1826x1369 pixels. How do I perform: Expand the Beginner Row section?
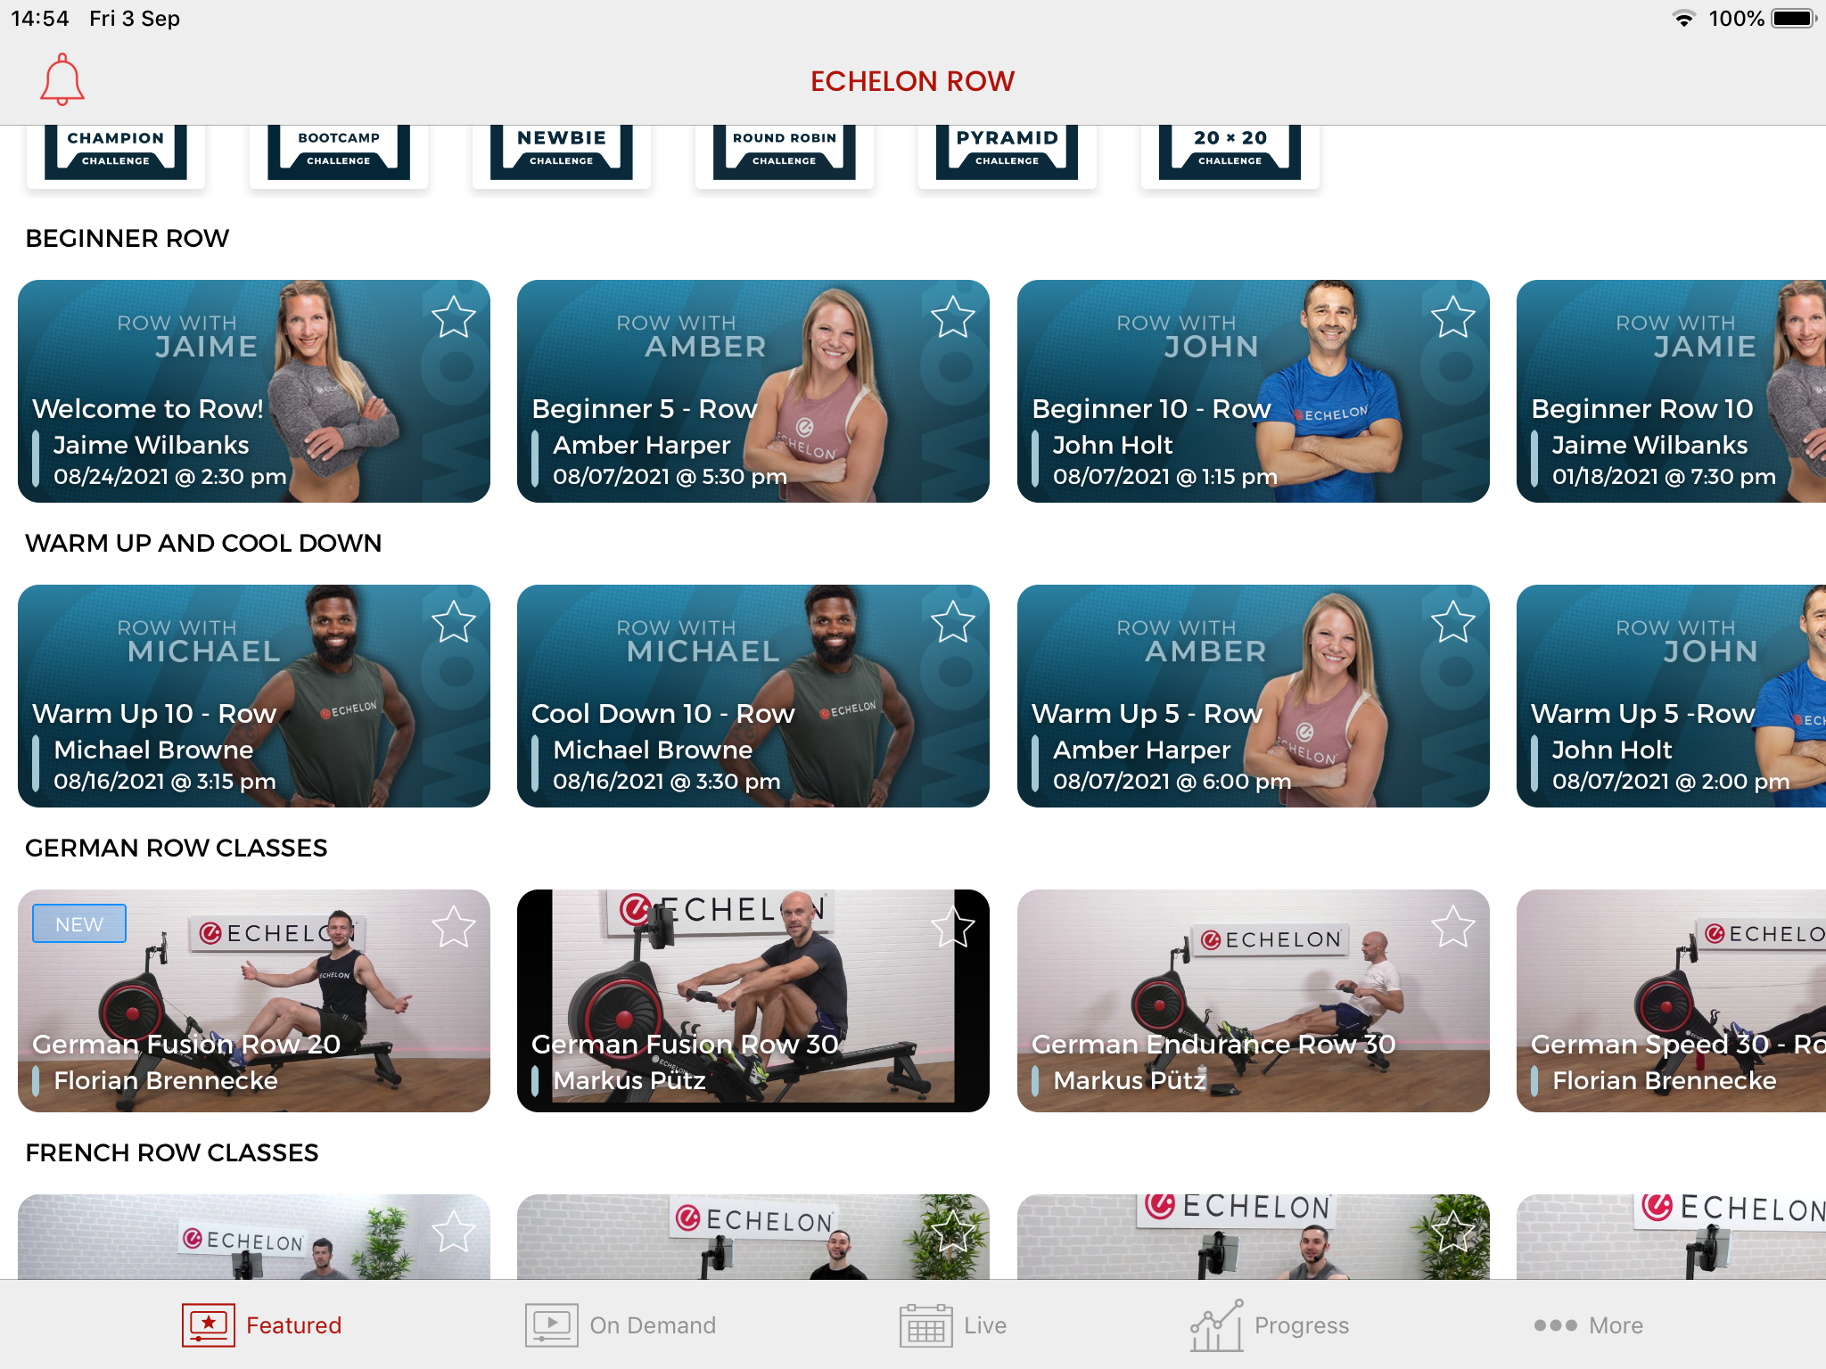tap(125, 237)
